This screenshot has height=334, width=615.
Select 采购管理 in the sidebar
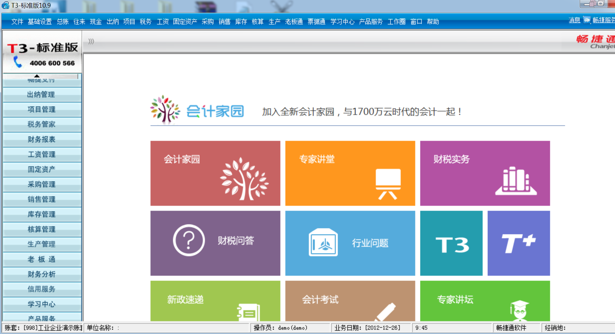pyautogui.click(x=42, y=184)
